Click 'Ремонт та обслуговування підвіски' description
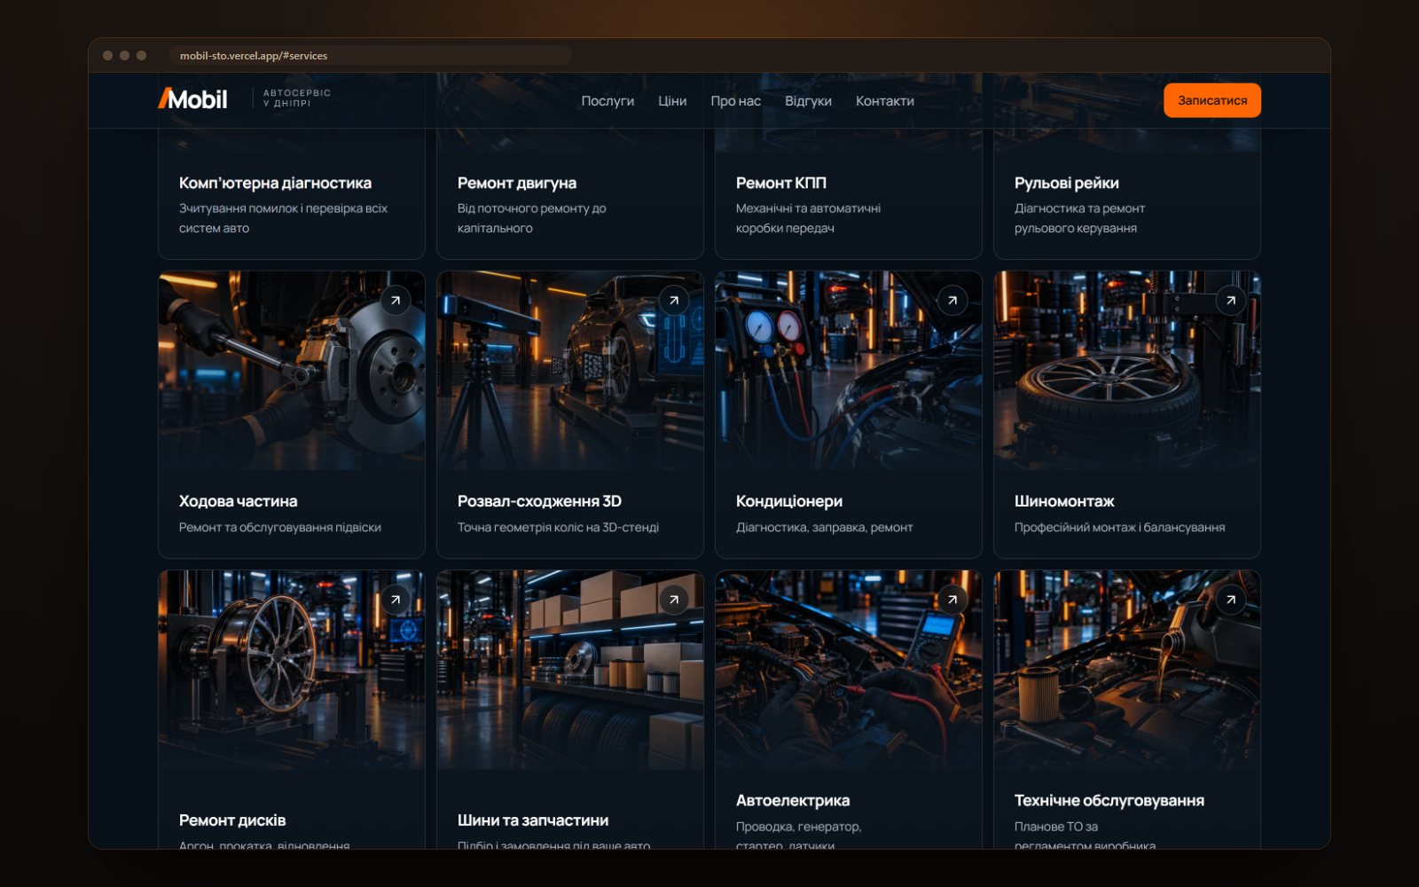This screenshot has height=887, width=1419. [280, 527]
